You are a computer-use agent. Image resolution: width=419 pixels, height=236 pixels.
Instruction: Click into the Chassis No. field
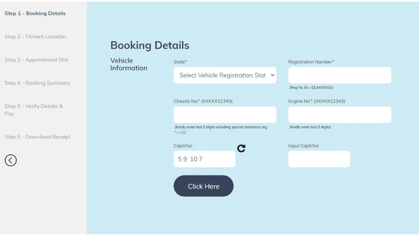click(x=225, y=115)
